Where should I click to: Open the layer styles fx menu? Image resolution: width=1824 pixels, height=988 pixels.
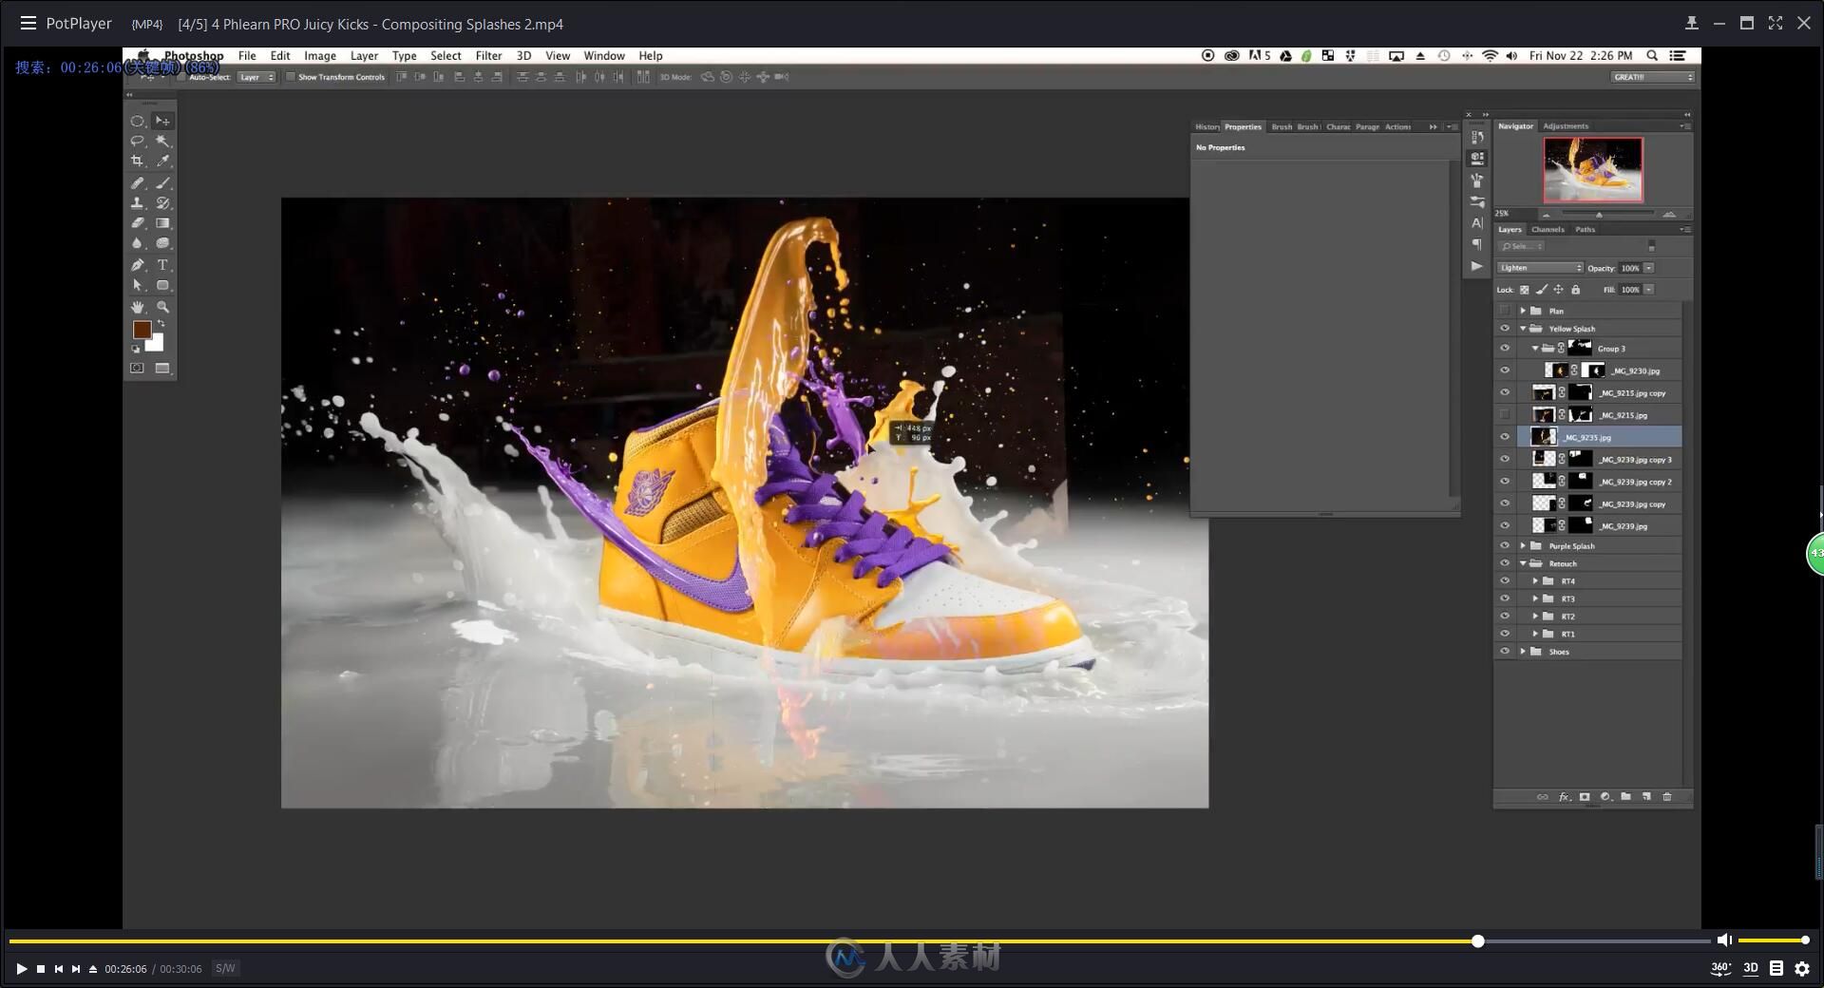point(1564,797)
